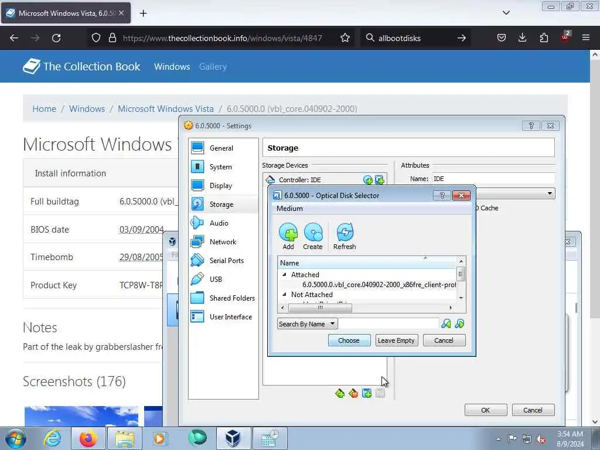Open the Audio settings category

click(223, 223)
